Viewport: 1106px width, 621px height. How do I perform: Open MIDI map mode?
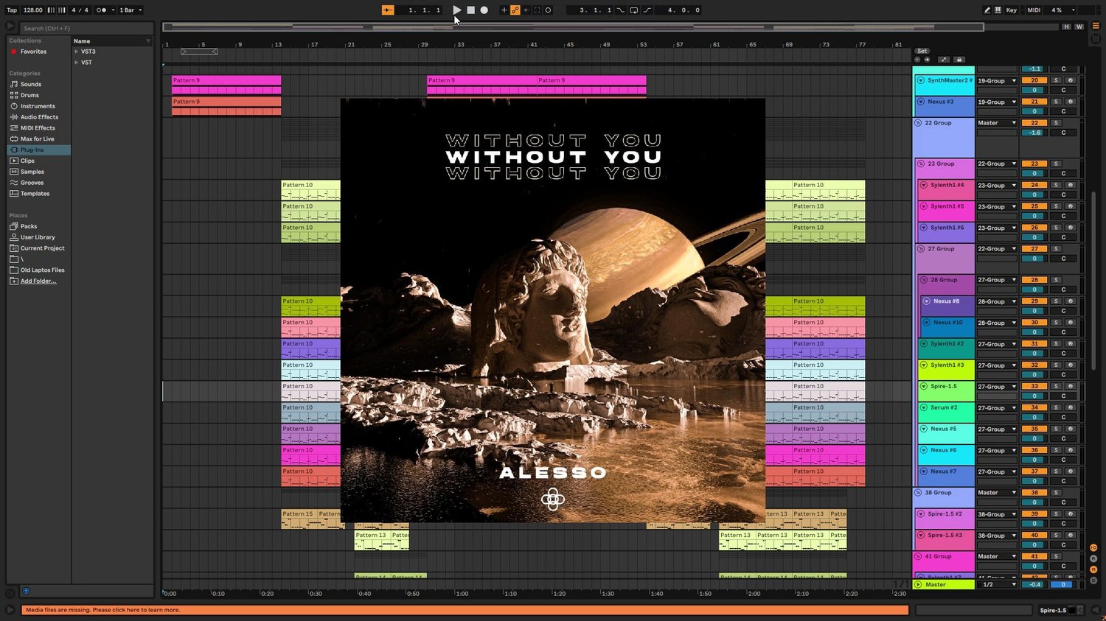[1034, 10]
